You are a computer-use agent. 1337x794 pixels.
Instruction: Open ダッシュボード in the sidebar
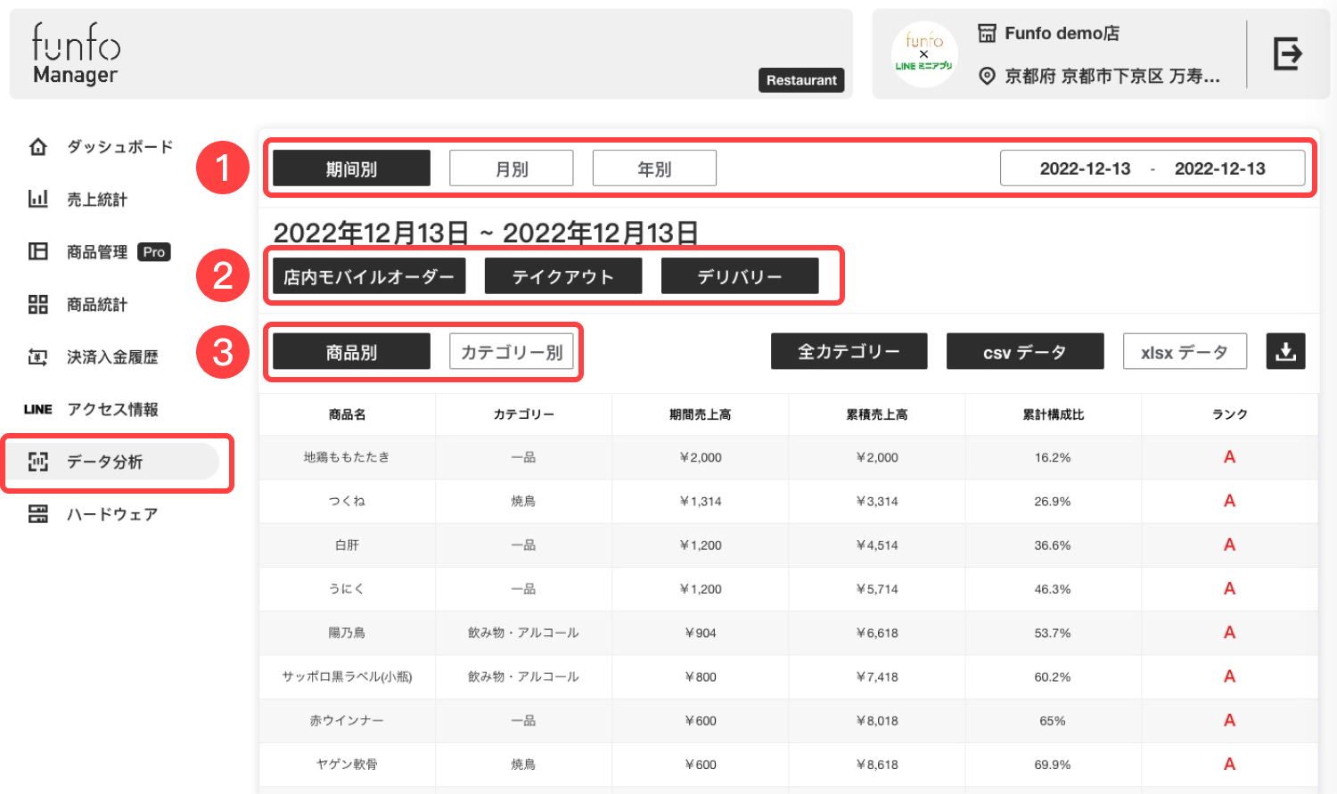pyautogui.click(x=120, y=147)
